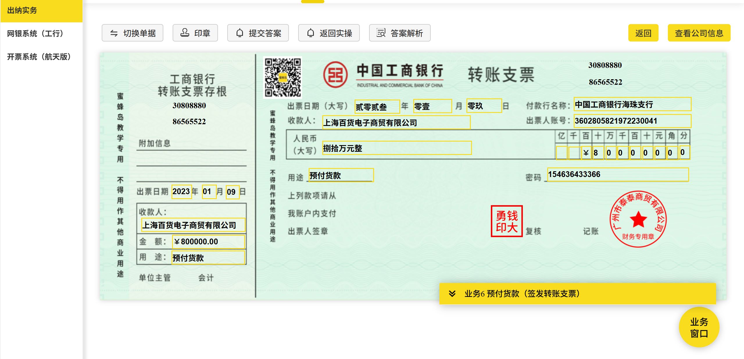Click the stub day field 09
Image resolution: width=744 pixels, height=359 pixels.
[233, 192]
